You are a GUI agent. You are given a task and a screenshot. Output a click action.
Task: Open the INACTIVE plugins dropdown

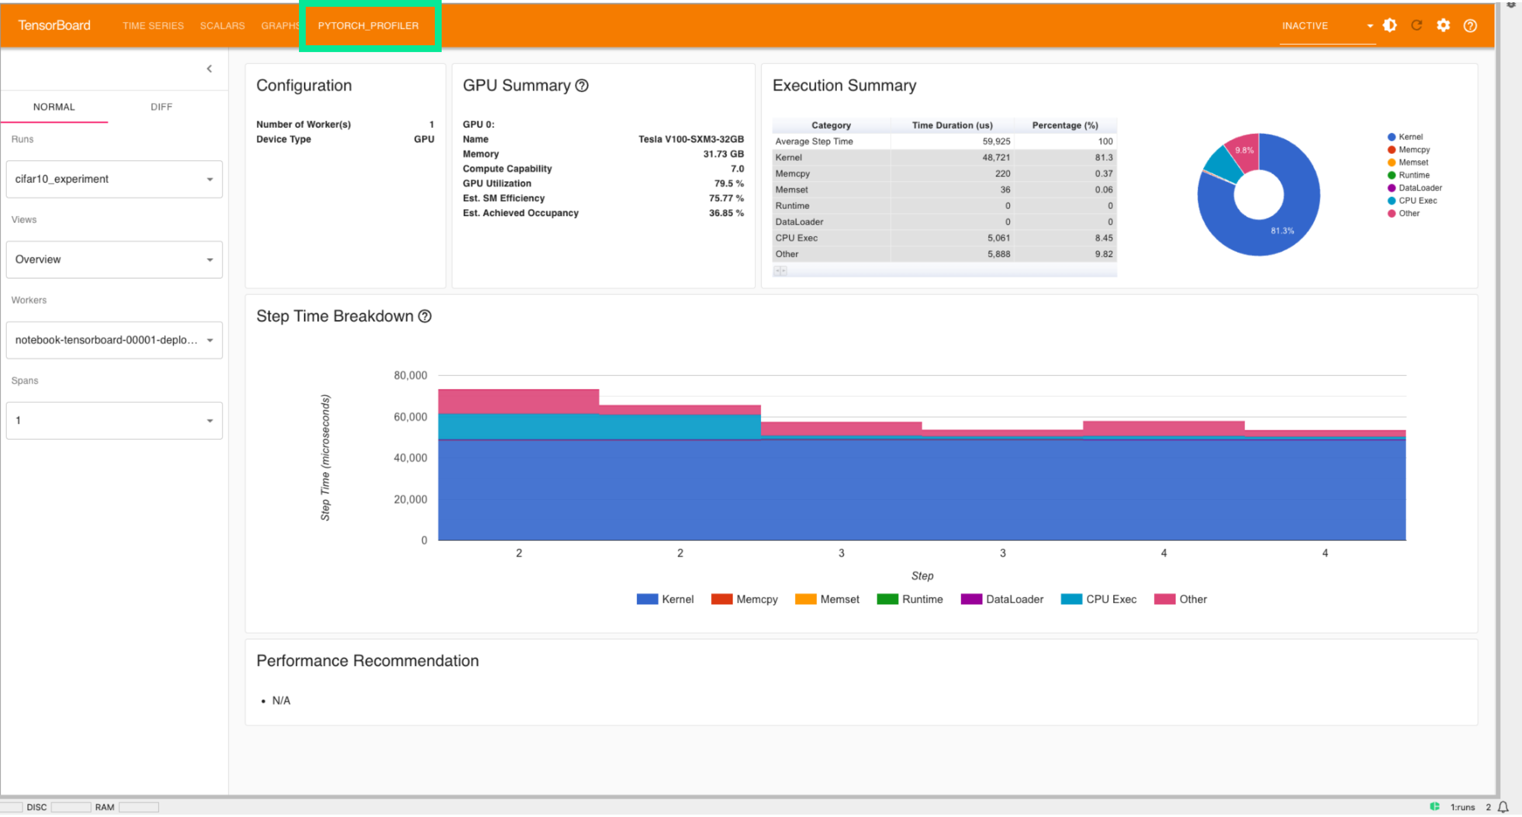[1327, 26]
